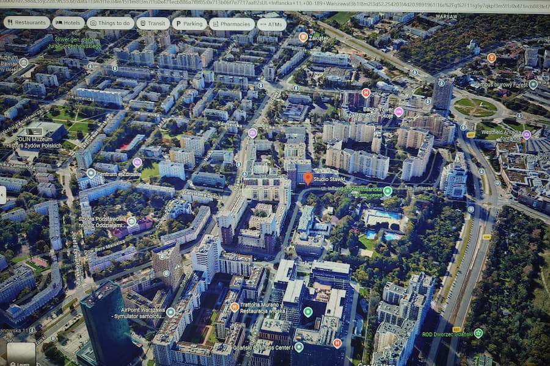Click the orange Zakłątek restaurant pin
550x366 pixels.
303,37
